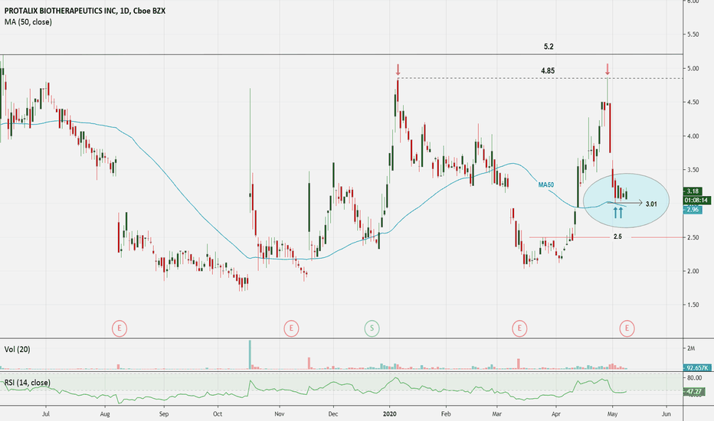Click the Oct time axis label
This screenshot has width=714, height=421.
point(218,414)
